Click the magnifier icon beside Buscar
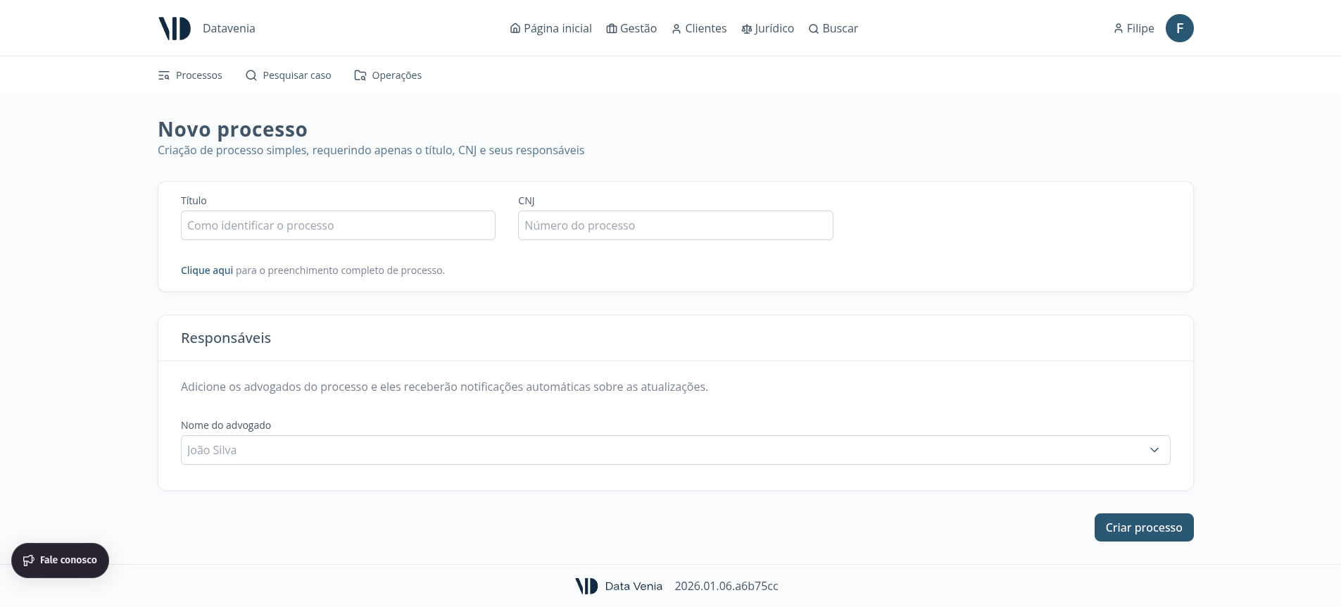1341x607 pixels. pyautogui.click(x=814, y=29)
